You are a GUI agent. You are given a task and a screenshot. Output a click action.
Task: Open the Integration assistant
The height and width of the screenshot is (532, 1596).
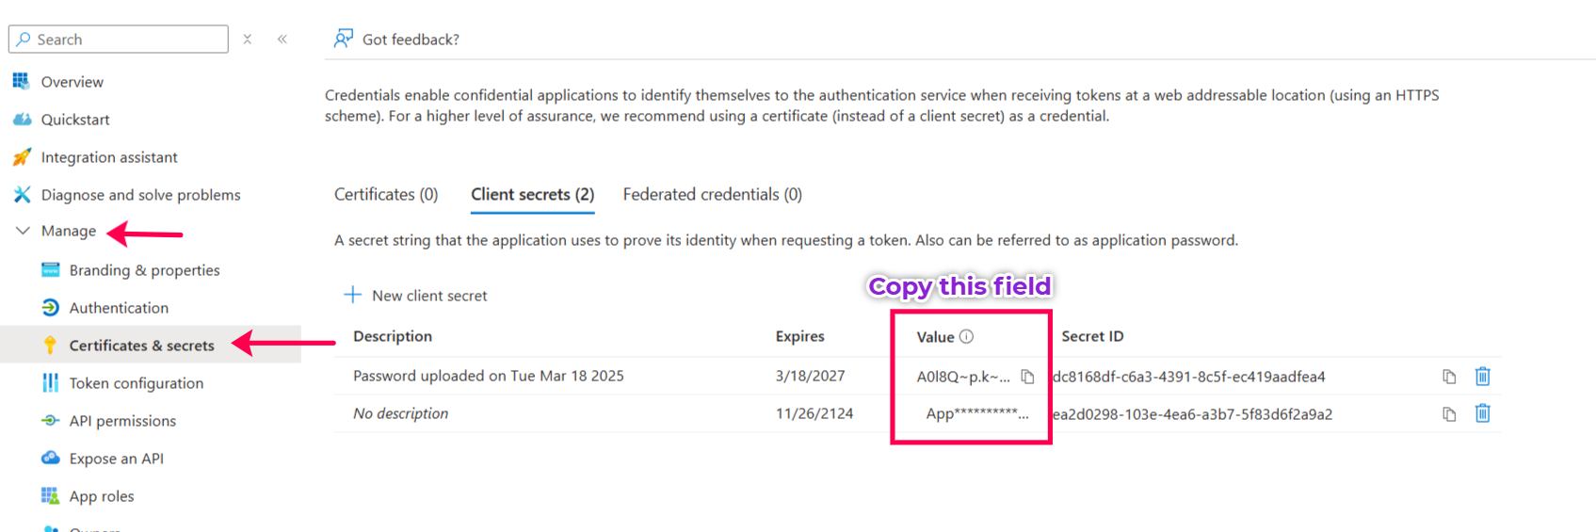point(108,157)
